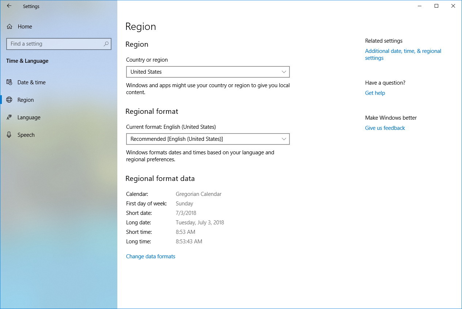Image resolution: width=462 pixels, height=309 pixels.
Task: Click the Home house icon
Action: pyautogui.click(x=10, y=27)
